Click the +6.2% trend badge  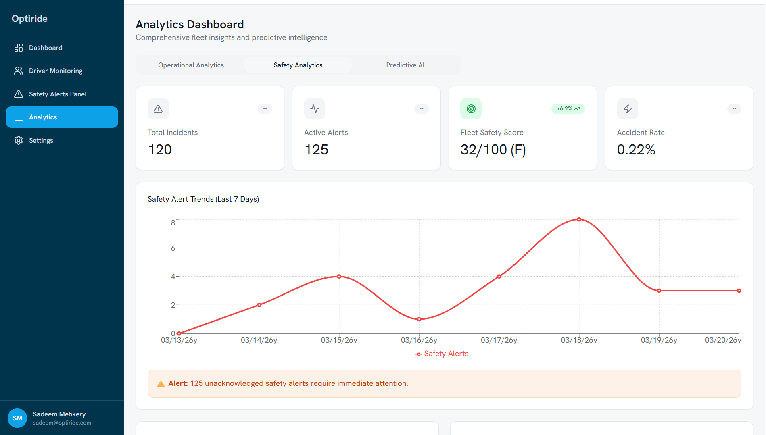coord(568,109)
